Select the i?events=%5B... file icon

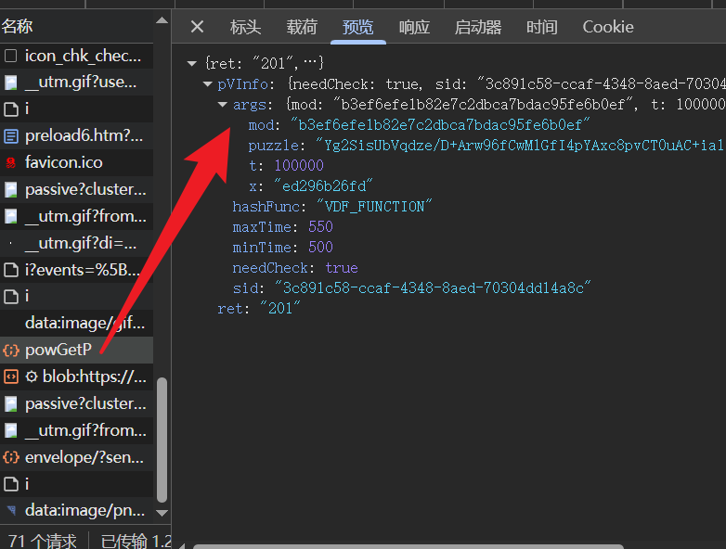(x=10, y=270)
